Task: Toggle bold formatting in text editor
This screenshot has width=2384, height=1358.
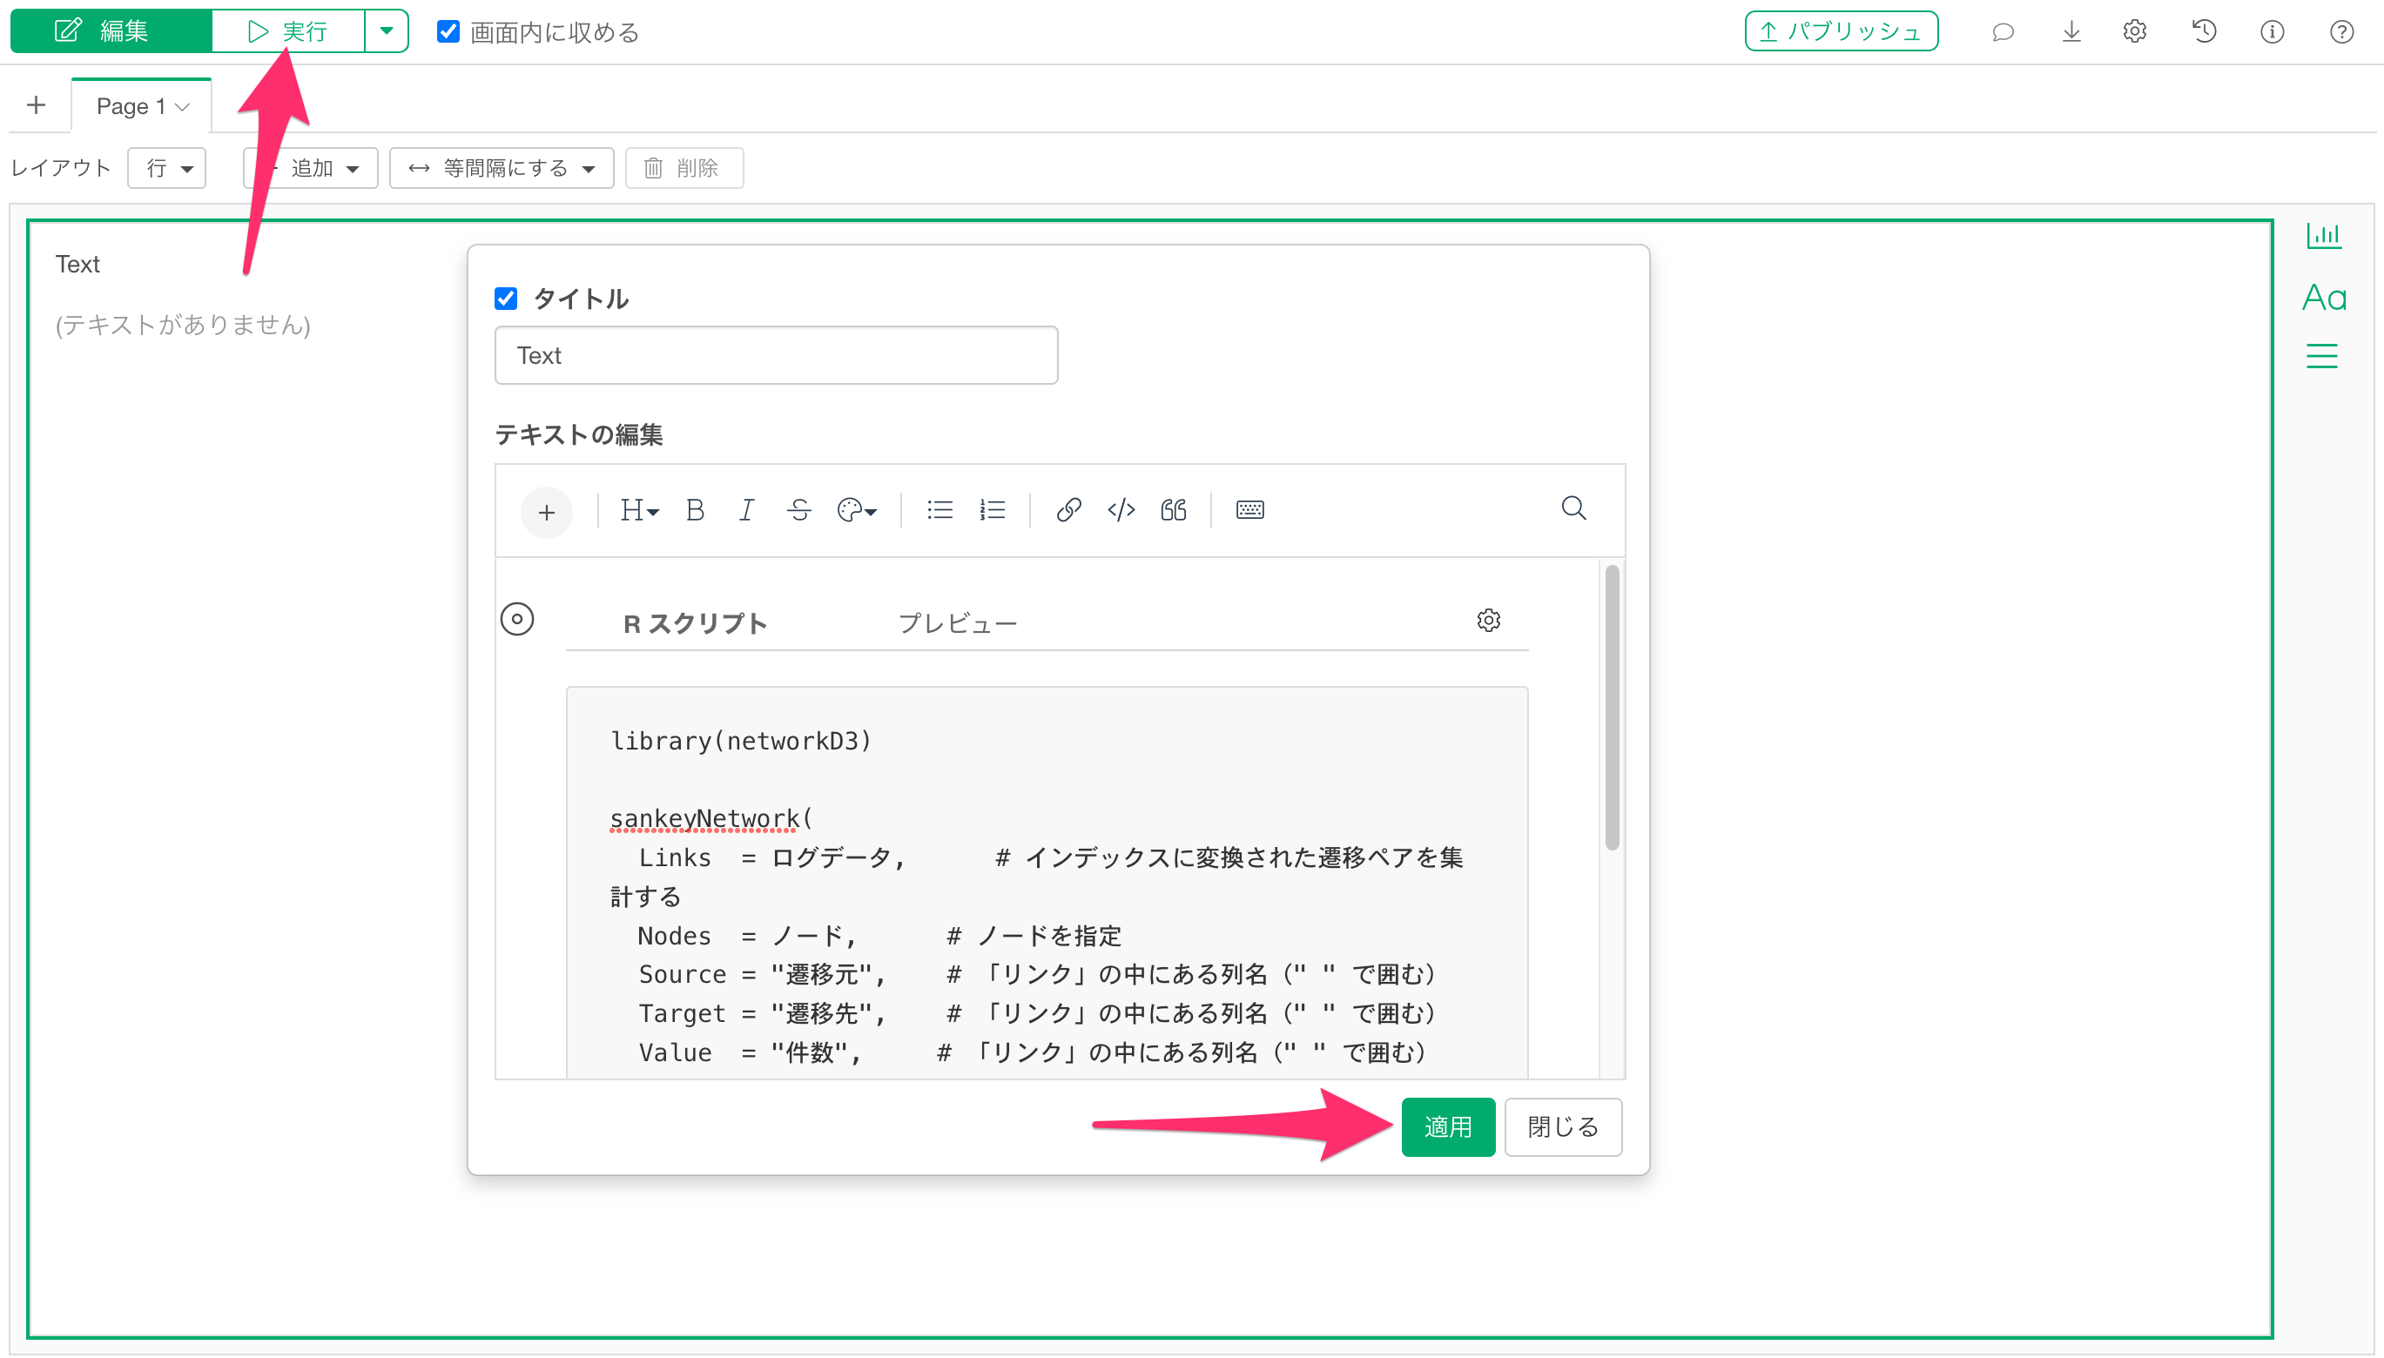Action: 694,510
